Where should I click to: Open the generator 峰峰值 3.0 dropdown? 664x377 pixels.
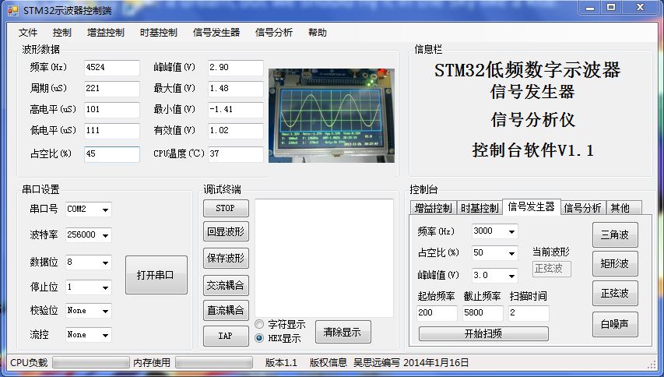tap(511, 276)
